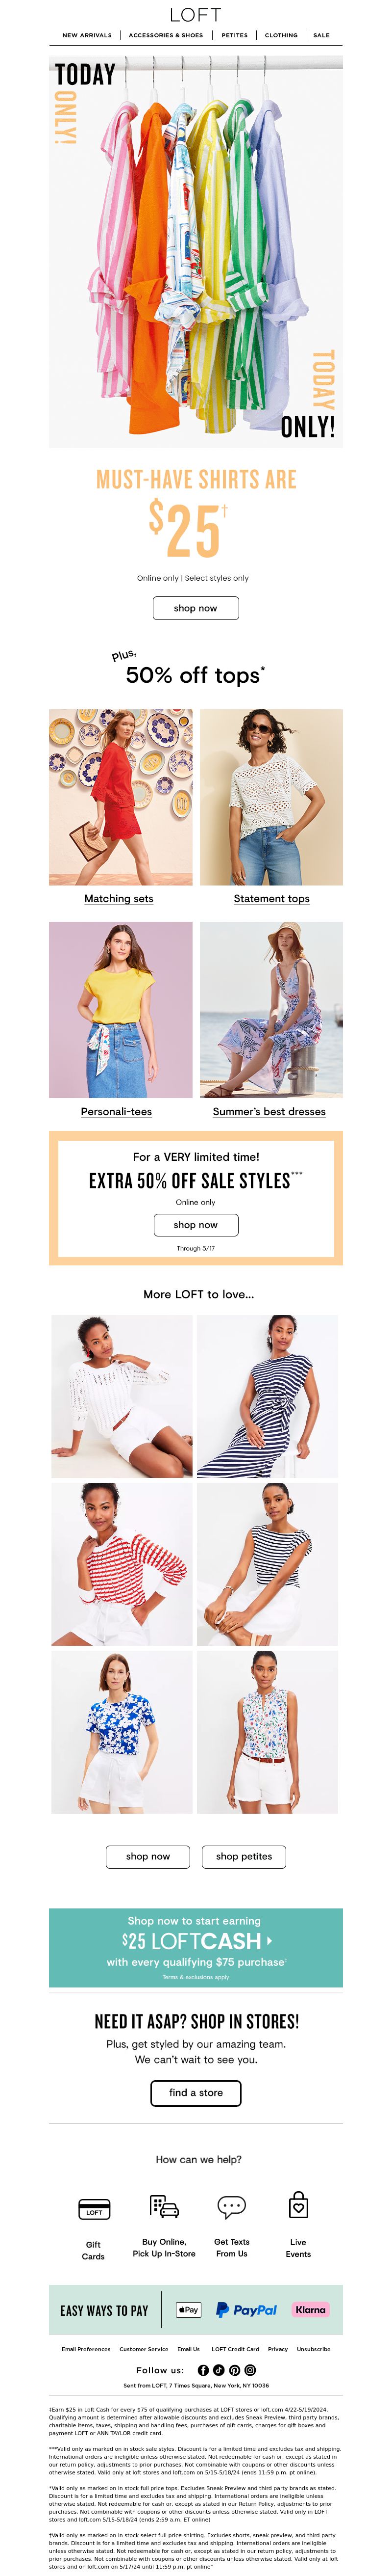Open the New Arrivals menu item
Viewport: 392px width, 2576px height.
pyautogui.click(x=87, y=35)
